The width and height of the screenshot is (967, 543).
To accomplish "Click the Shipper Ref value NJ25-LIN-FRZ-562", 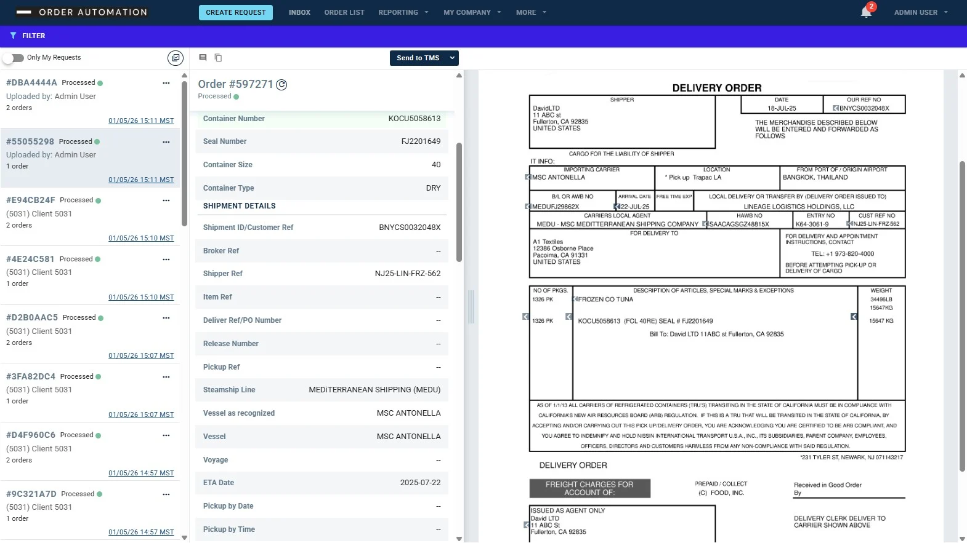I will click(408, 274).
